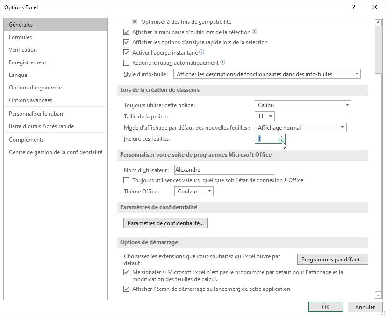Open the Calibri font dropdown
This screenshot has height=316, width=386.
click(x=346, y=105)
